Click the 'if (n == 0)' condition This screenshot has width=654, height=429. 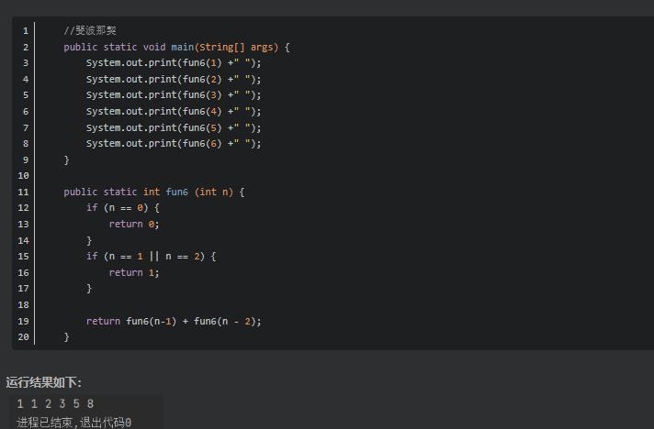click(123, 208)
